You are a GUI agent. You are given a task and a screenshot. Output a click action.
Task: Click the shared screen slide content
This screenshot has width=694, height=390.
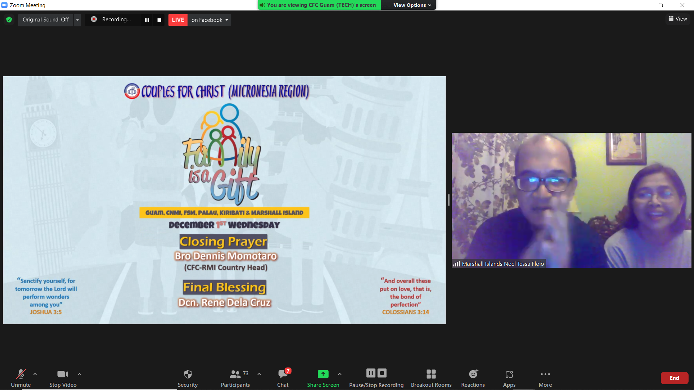pos(224,200)
